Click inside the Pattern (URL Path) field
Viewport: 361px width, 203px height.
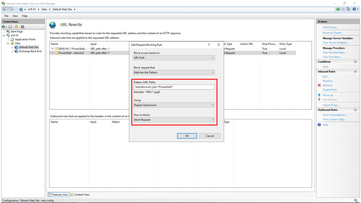173,87
